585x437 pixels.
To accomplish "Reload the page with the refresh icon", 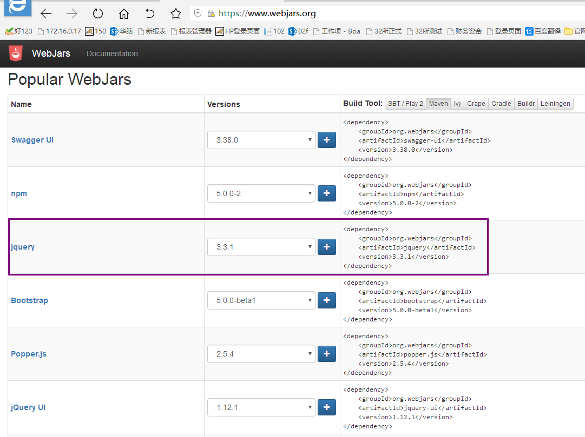I will pos(98,14).
